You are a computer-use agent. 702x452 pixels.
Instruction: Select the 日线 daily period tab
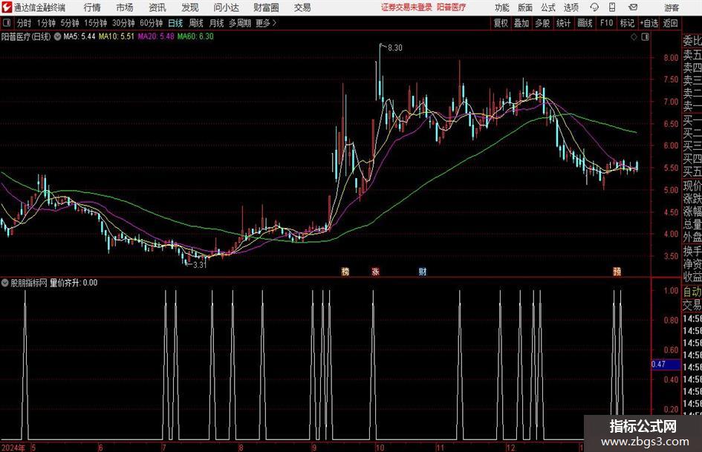point(175,23)
